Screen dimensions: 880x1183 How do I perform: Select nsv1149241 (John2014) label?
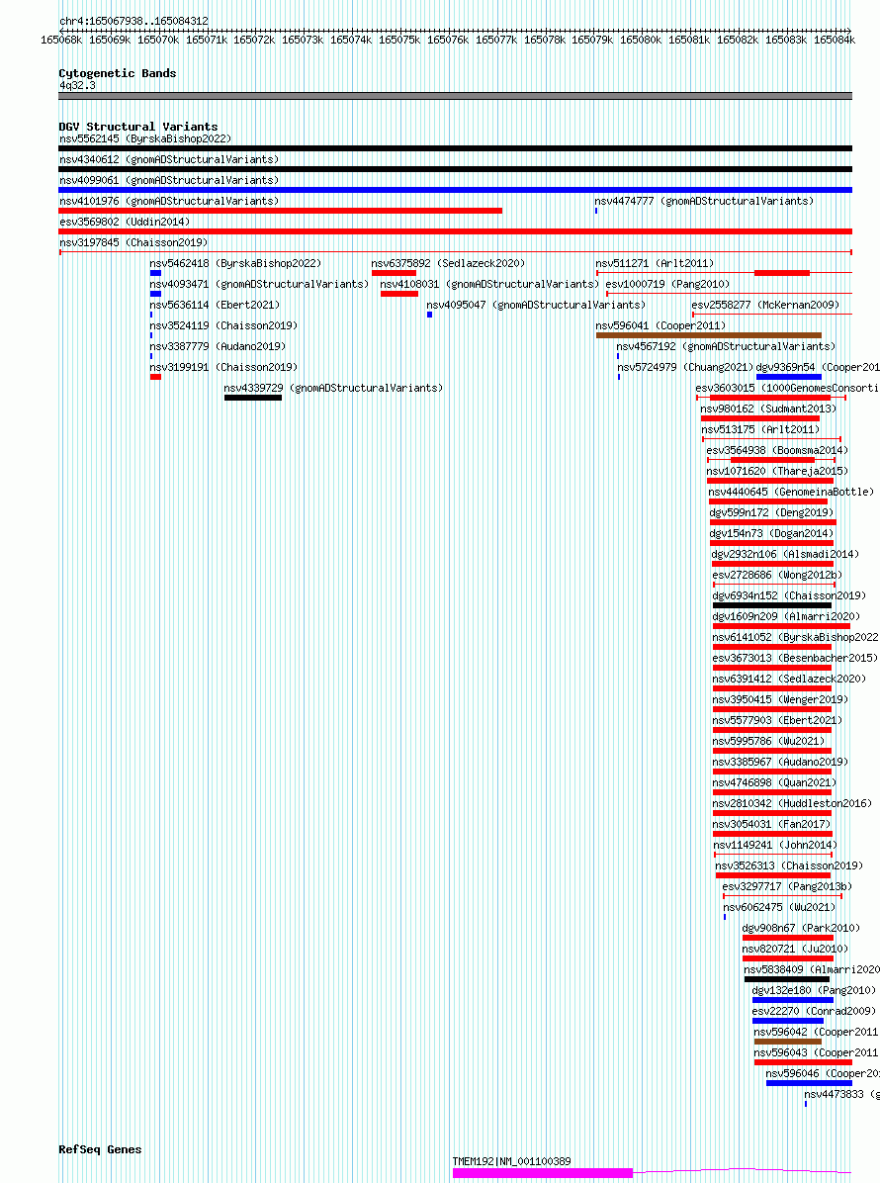tap(775, 845)
